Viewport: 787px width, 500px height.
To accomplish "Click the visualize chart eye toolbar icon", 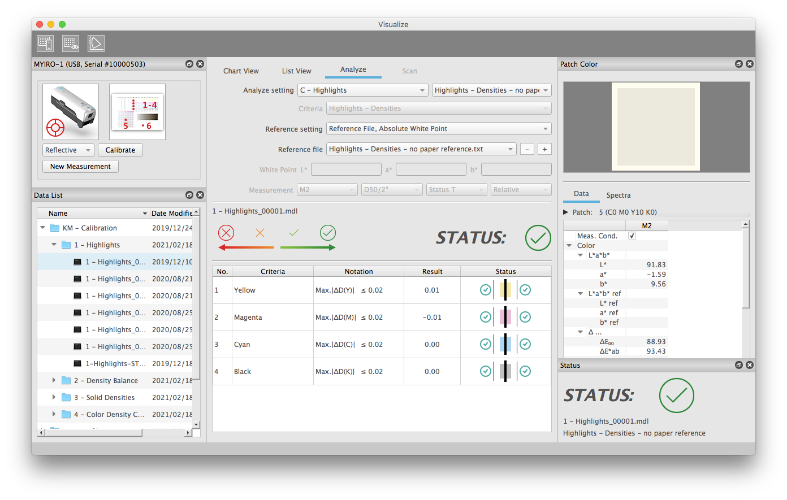I will point(71,44).
